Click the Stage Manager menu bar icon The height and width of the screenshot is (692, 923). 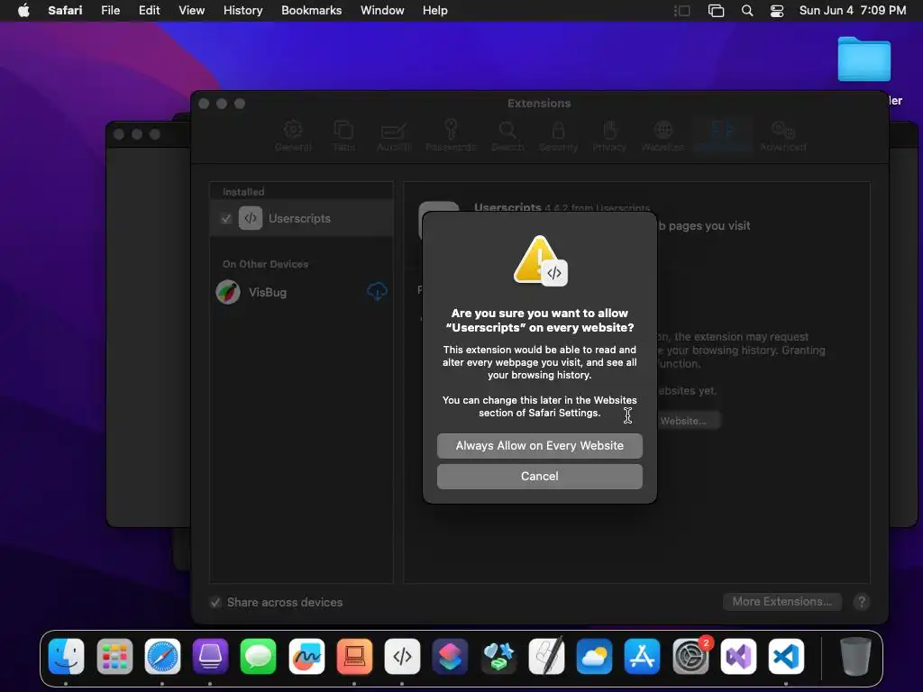click(681, 11)
